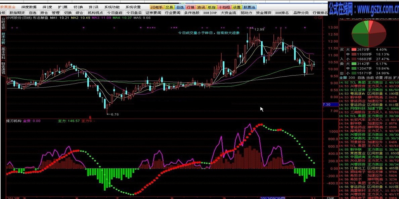Click the 浮出 link in alerts panel

point(388,77)
